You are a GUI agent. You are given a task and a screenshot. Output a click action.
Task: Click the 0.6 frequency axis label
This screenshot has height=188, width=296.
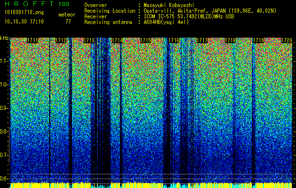4,179
